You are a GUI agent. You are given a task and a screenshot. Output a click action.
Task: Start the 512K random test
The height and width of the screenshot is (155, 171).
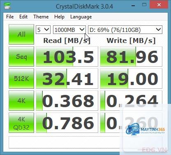[21, 79]
